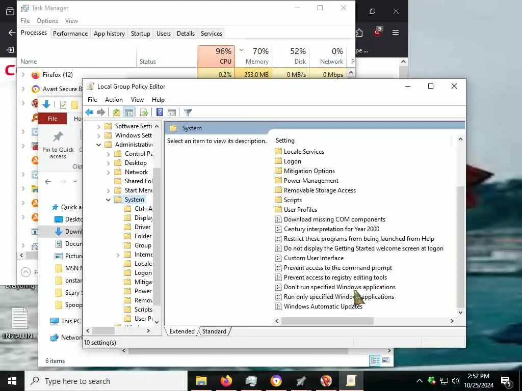Collapse the Administrative Templates tree node
Image resolution: width=522 pixels, height=391 pixels.
(98, 145)
